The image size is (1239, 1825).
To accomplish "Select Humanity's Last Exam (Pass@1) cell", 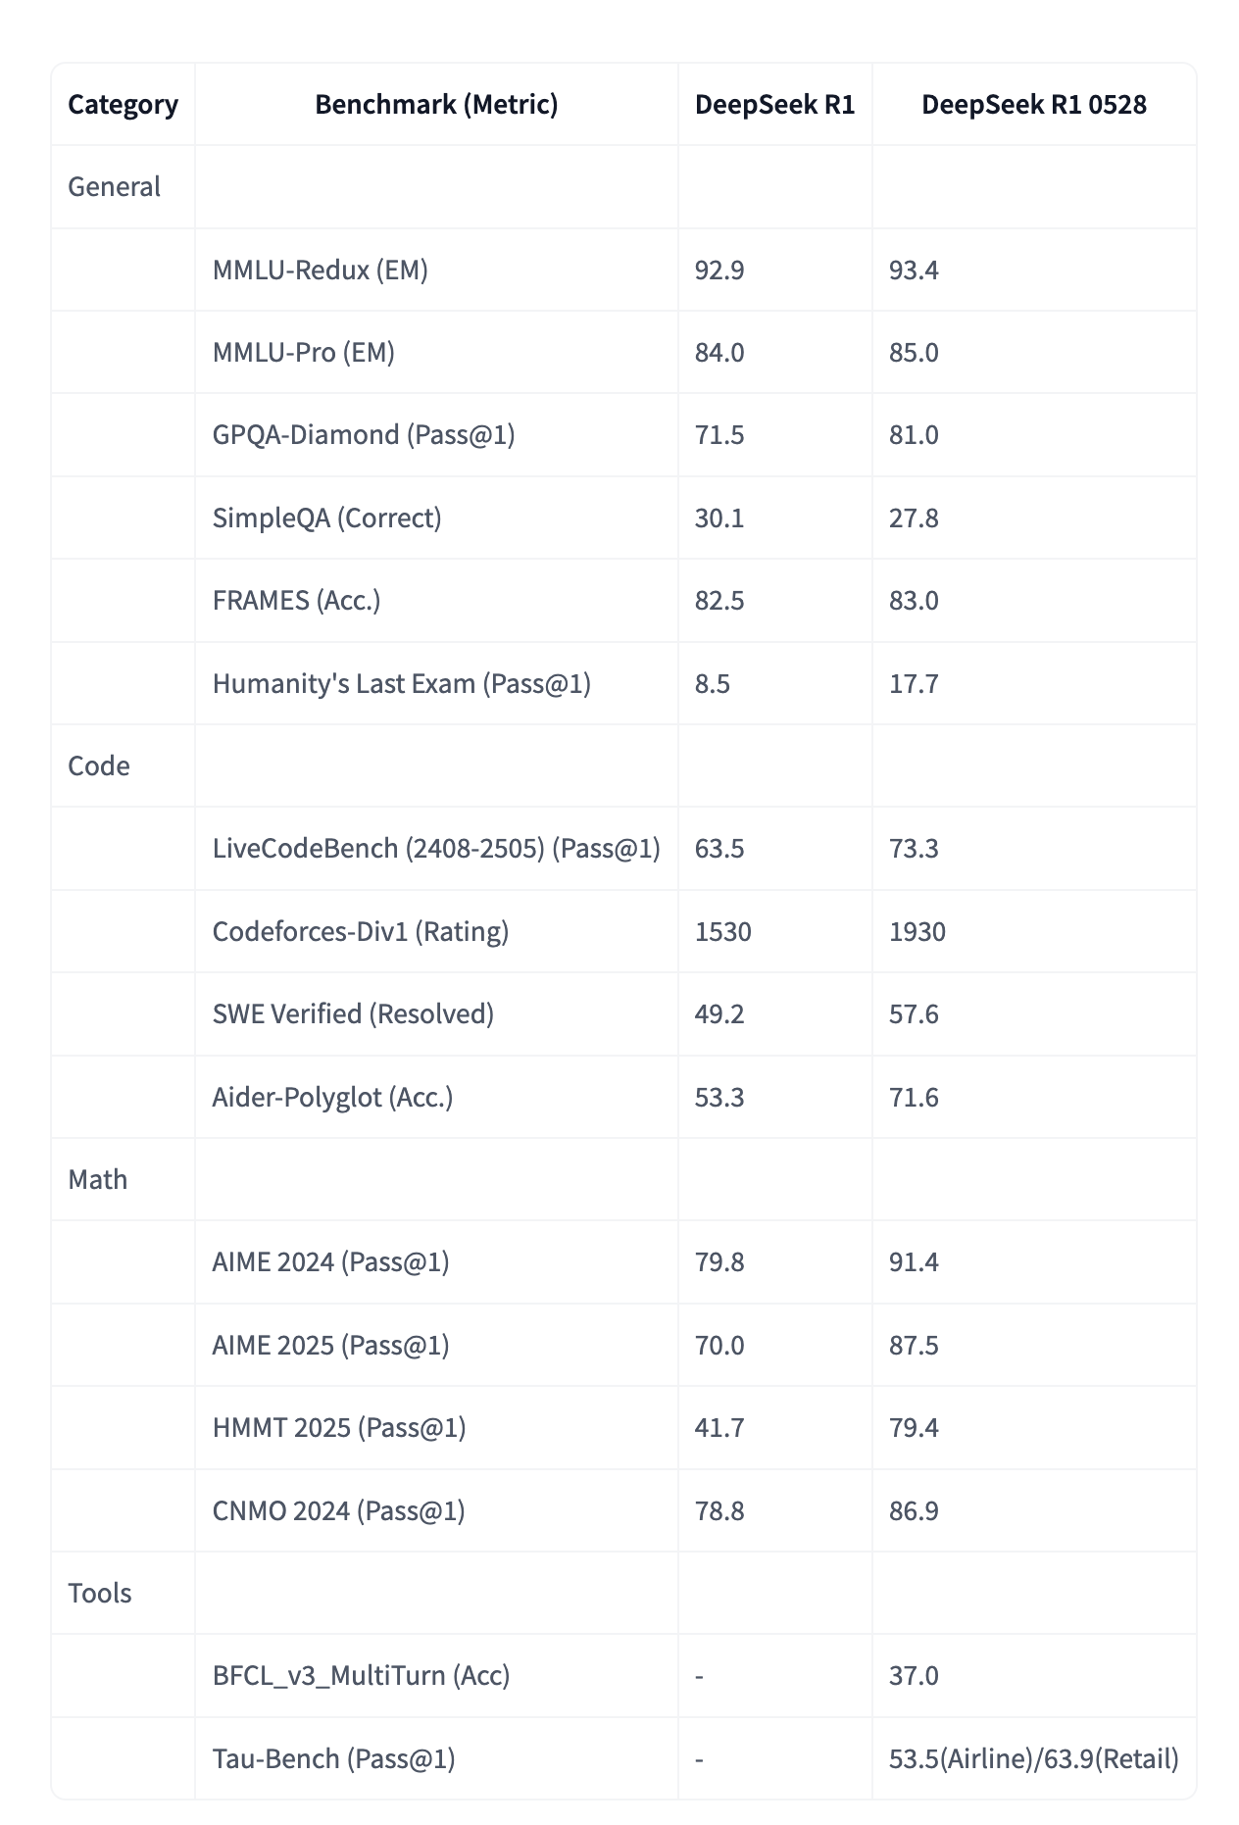I will tap(436, 684).
